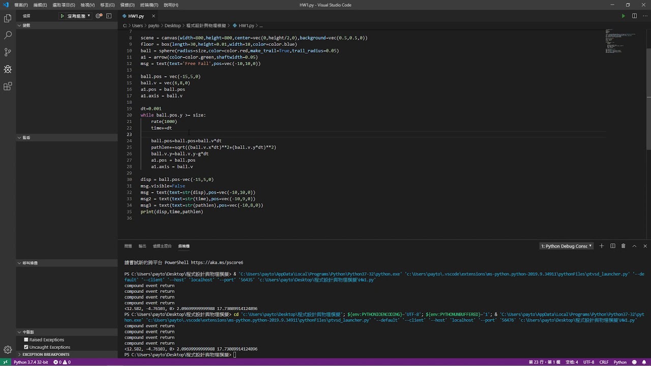The image size is (651, 366).
Task: Open the Edit (E) menu
Action: click(40, 5)
